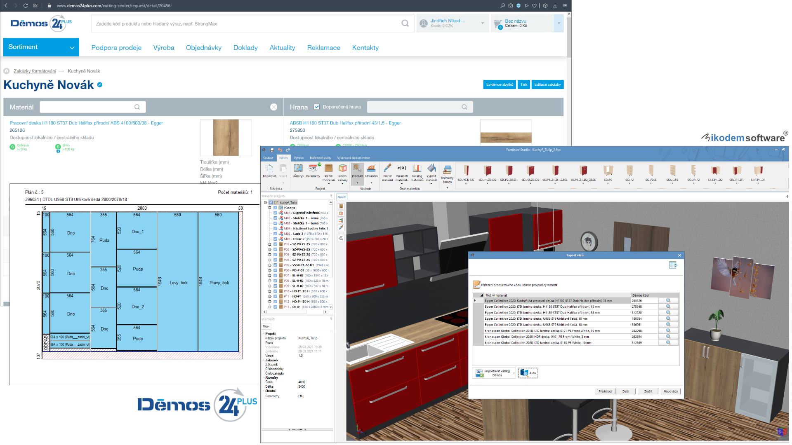Select the Ohranění edging tool
Screen dimensions: 792x445
[x=371, y=169]
